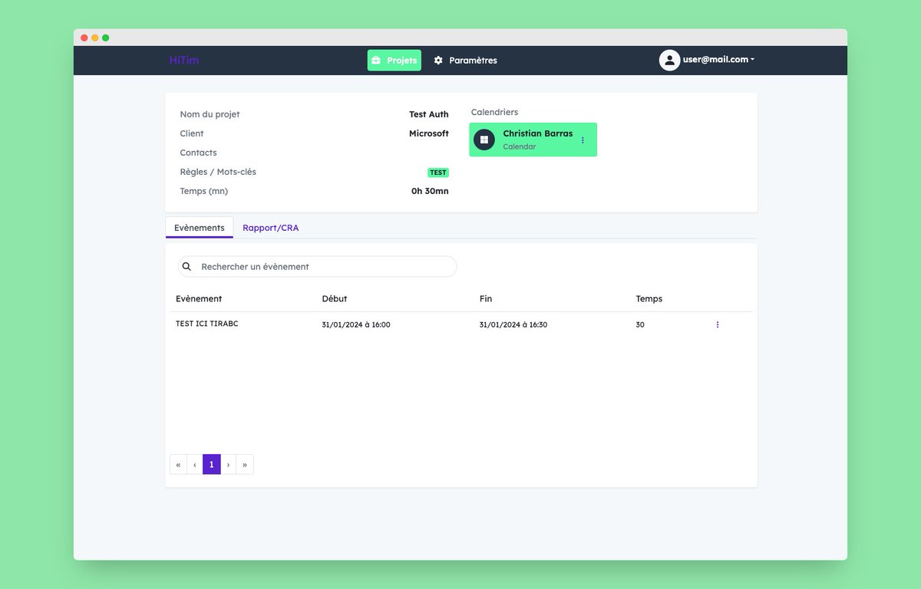The image size is (921, 589).
Task: Click the Test Auth project name
Action: pos(429,114)
